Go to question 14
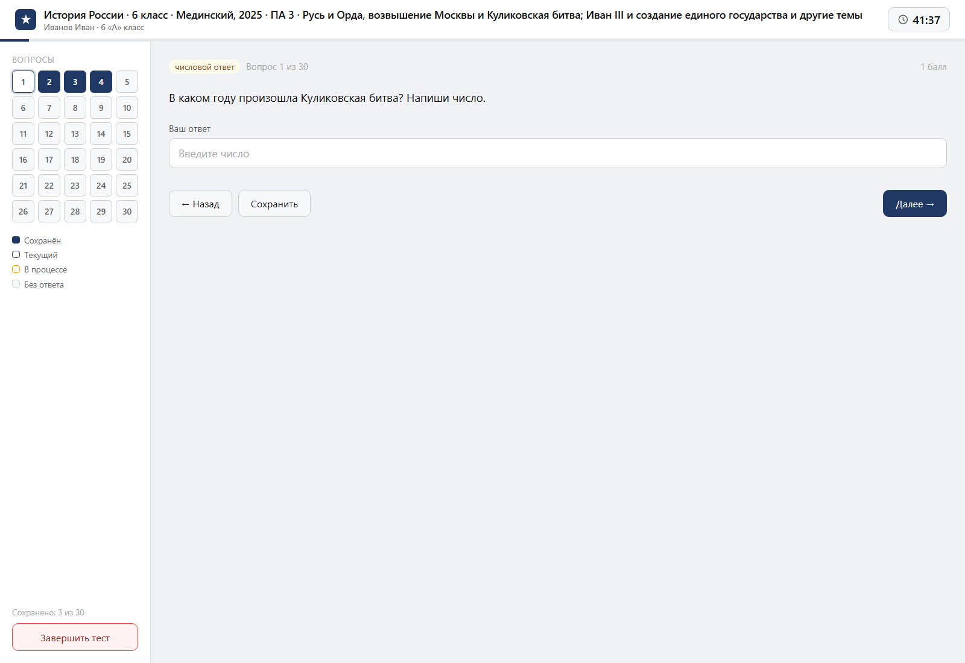This screenshot has height=663, width=965. click(x=101, y=134)
